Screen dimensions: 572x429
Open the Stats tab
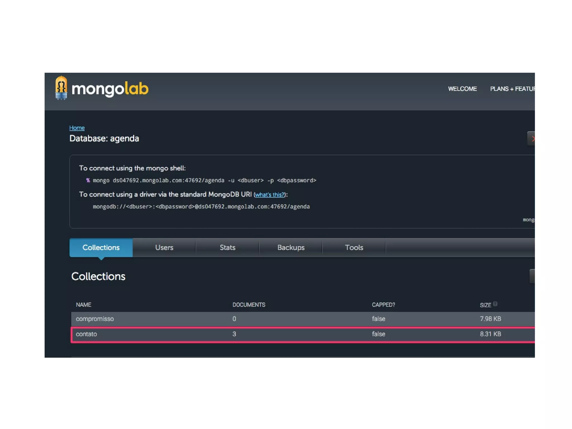(x=227, y=247)
